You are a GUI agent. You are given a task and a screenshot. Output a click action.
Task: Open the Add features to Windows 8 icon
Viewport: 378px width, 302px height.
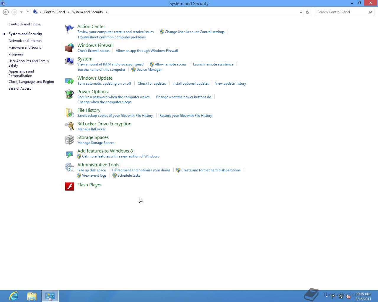click(69, 154)
